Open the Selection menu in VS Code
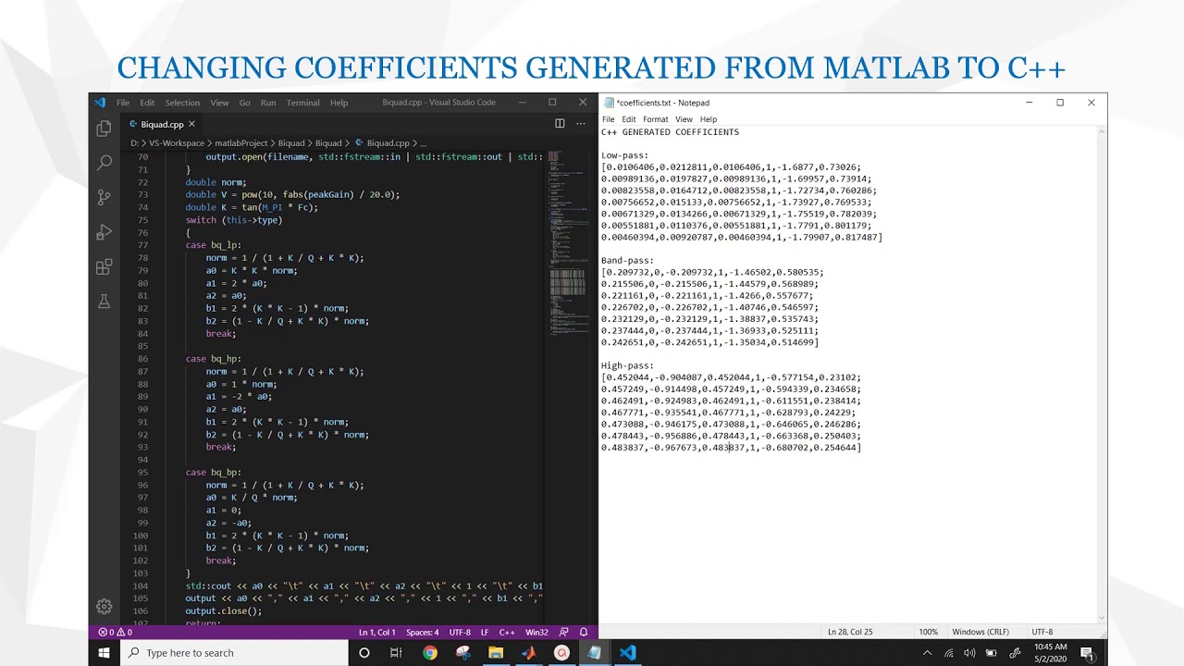 click(182, 103)
